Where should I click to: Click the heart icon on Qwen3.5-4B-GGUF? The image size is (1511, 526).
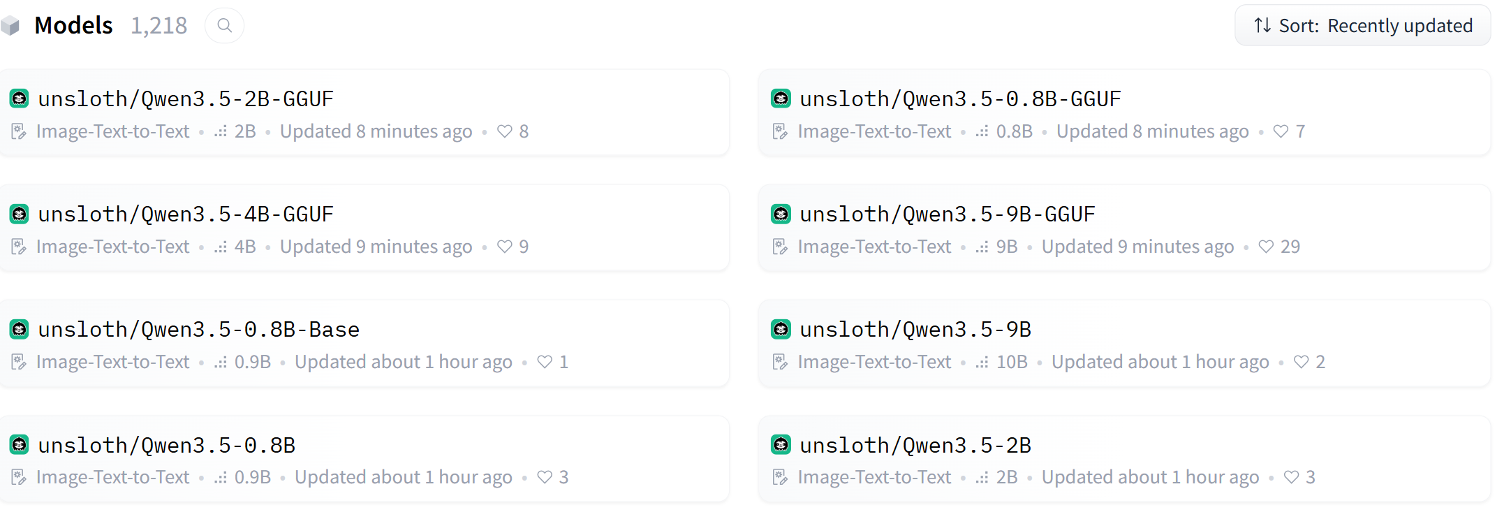coord(504,247)
